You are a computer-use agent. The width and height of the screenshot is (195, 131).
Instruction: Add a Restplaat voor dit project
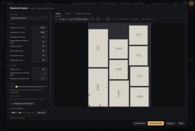click(22, 104)
